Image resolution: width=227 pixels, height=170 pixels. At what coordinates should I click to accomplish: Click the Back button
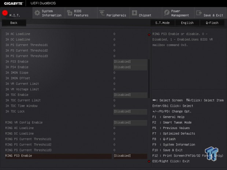click(x=14, y=23)
